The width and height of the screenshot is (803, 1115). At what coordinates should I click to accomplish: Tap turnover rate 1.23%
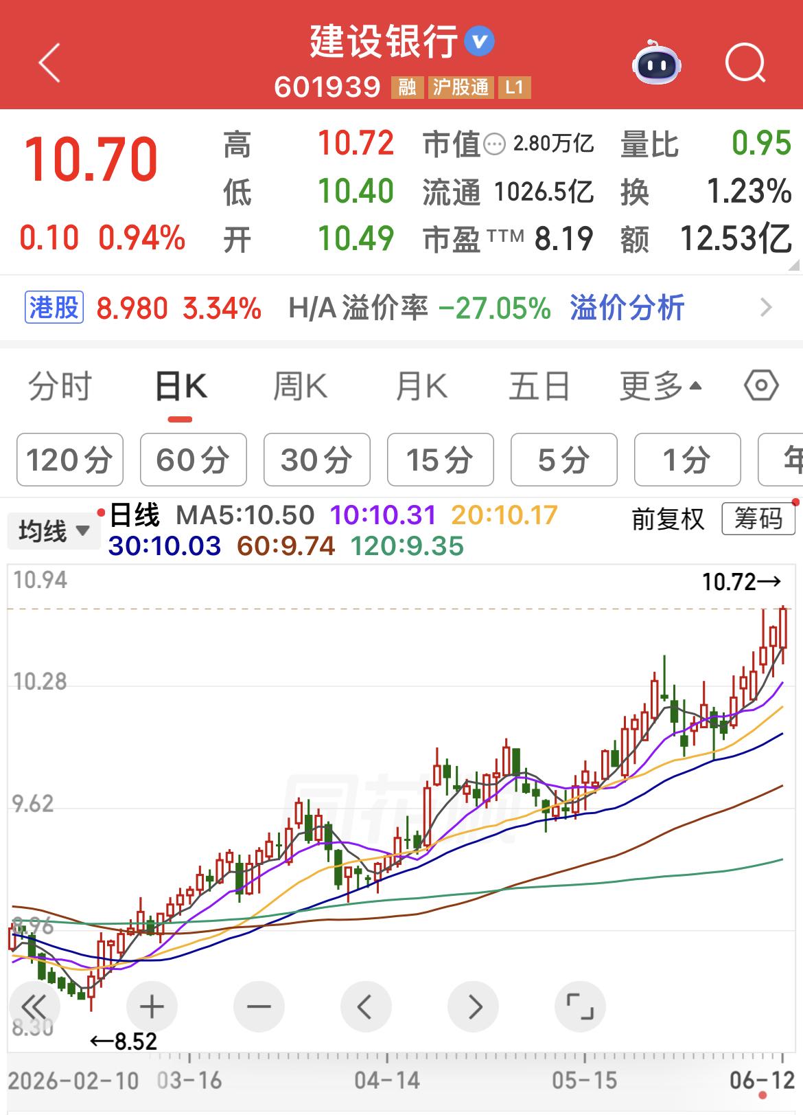click(749, 191)
